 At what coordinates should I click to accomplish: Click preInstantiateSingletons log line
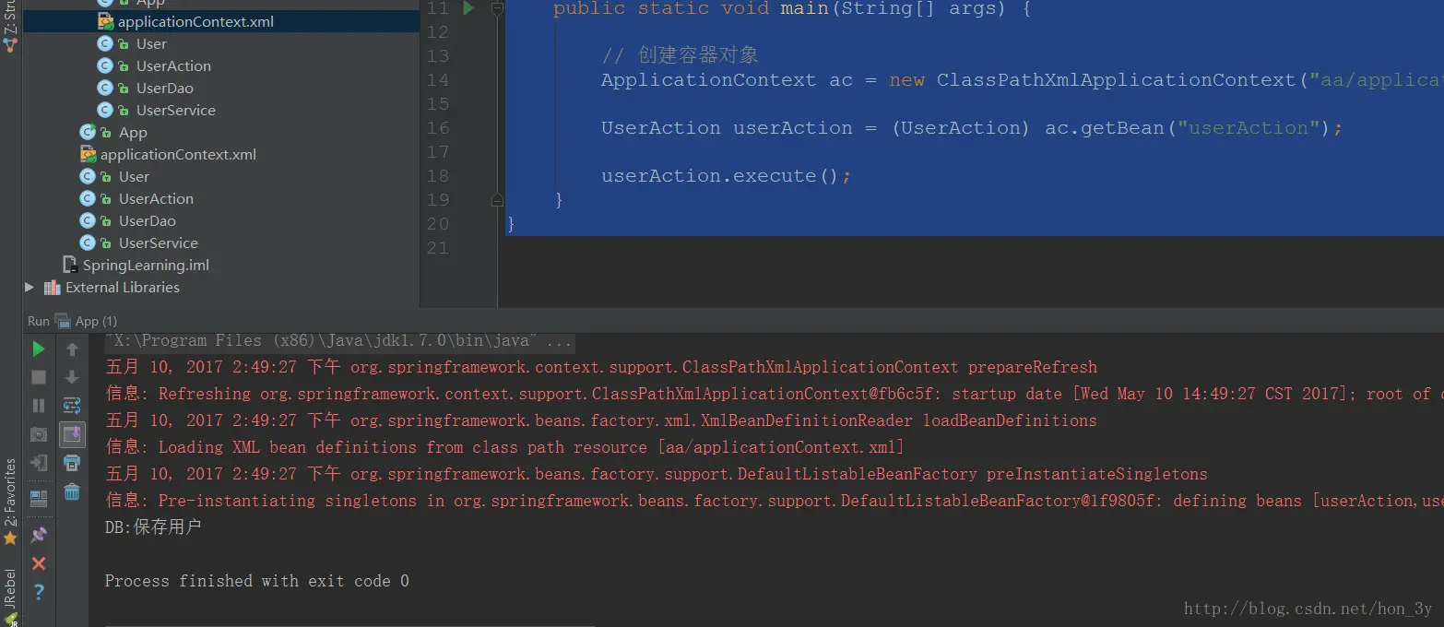[656, 474]
